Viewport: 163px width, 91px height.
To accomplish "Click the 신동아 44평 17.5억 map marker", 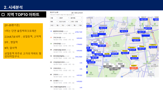I will click(x=94, y=43).
